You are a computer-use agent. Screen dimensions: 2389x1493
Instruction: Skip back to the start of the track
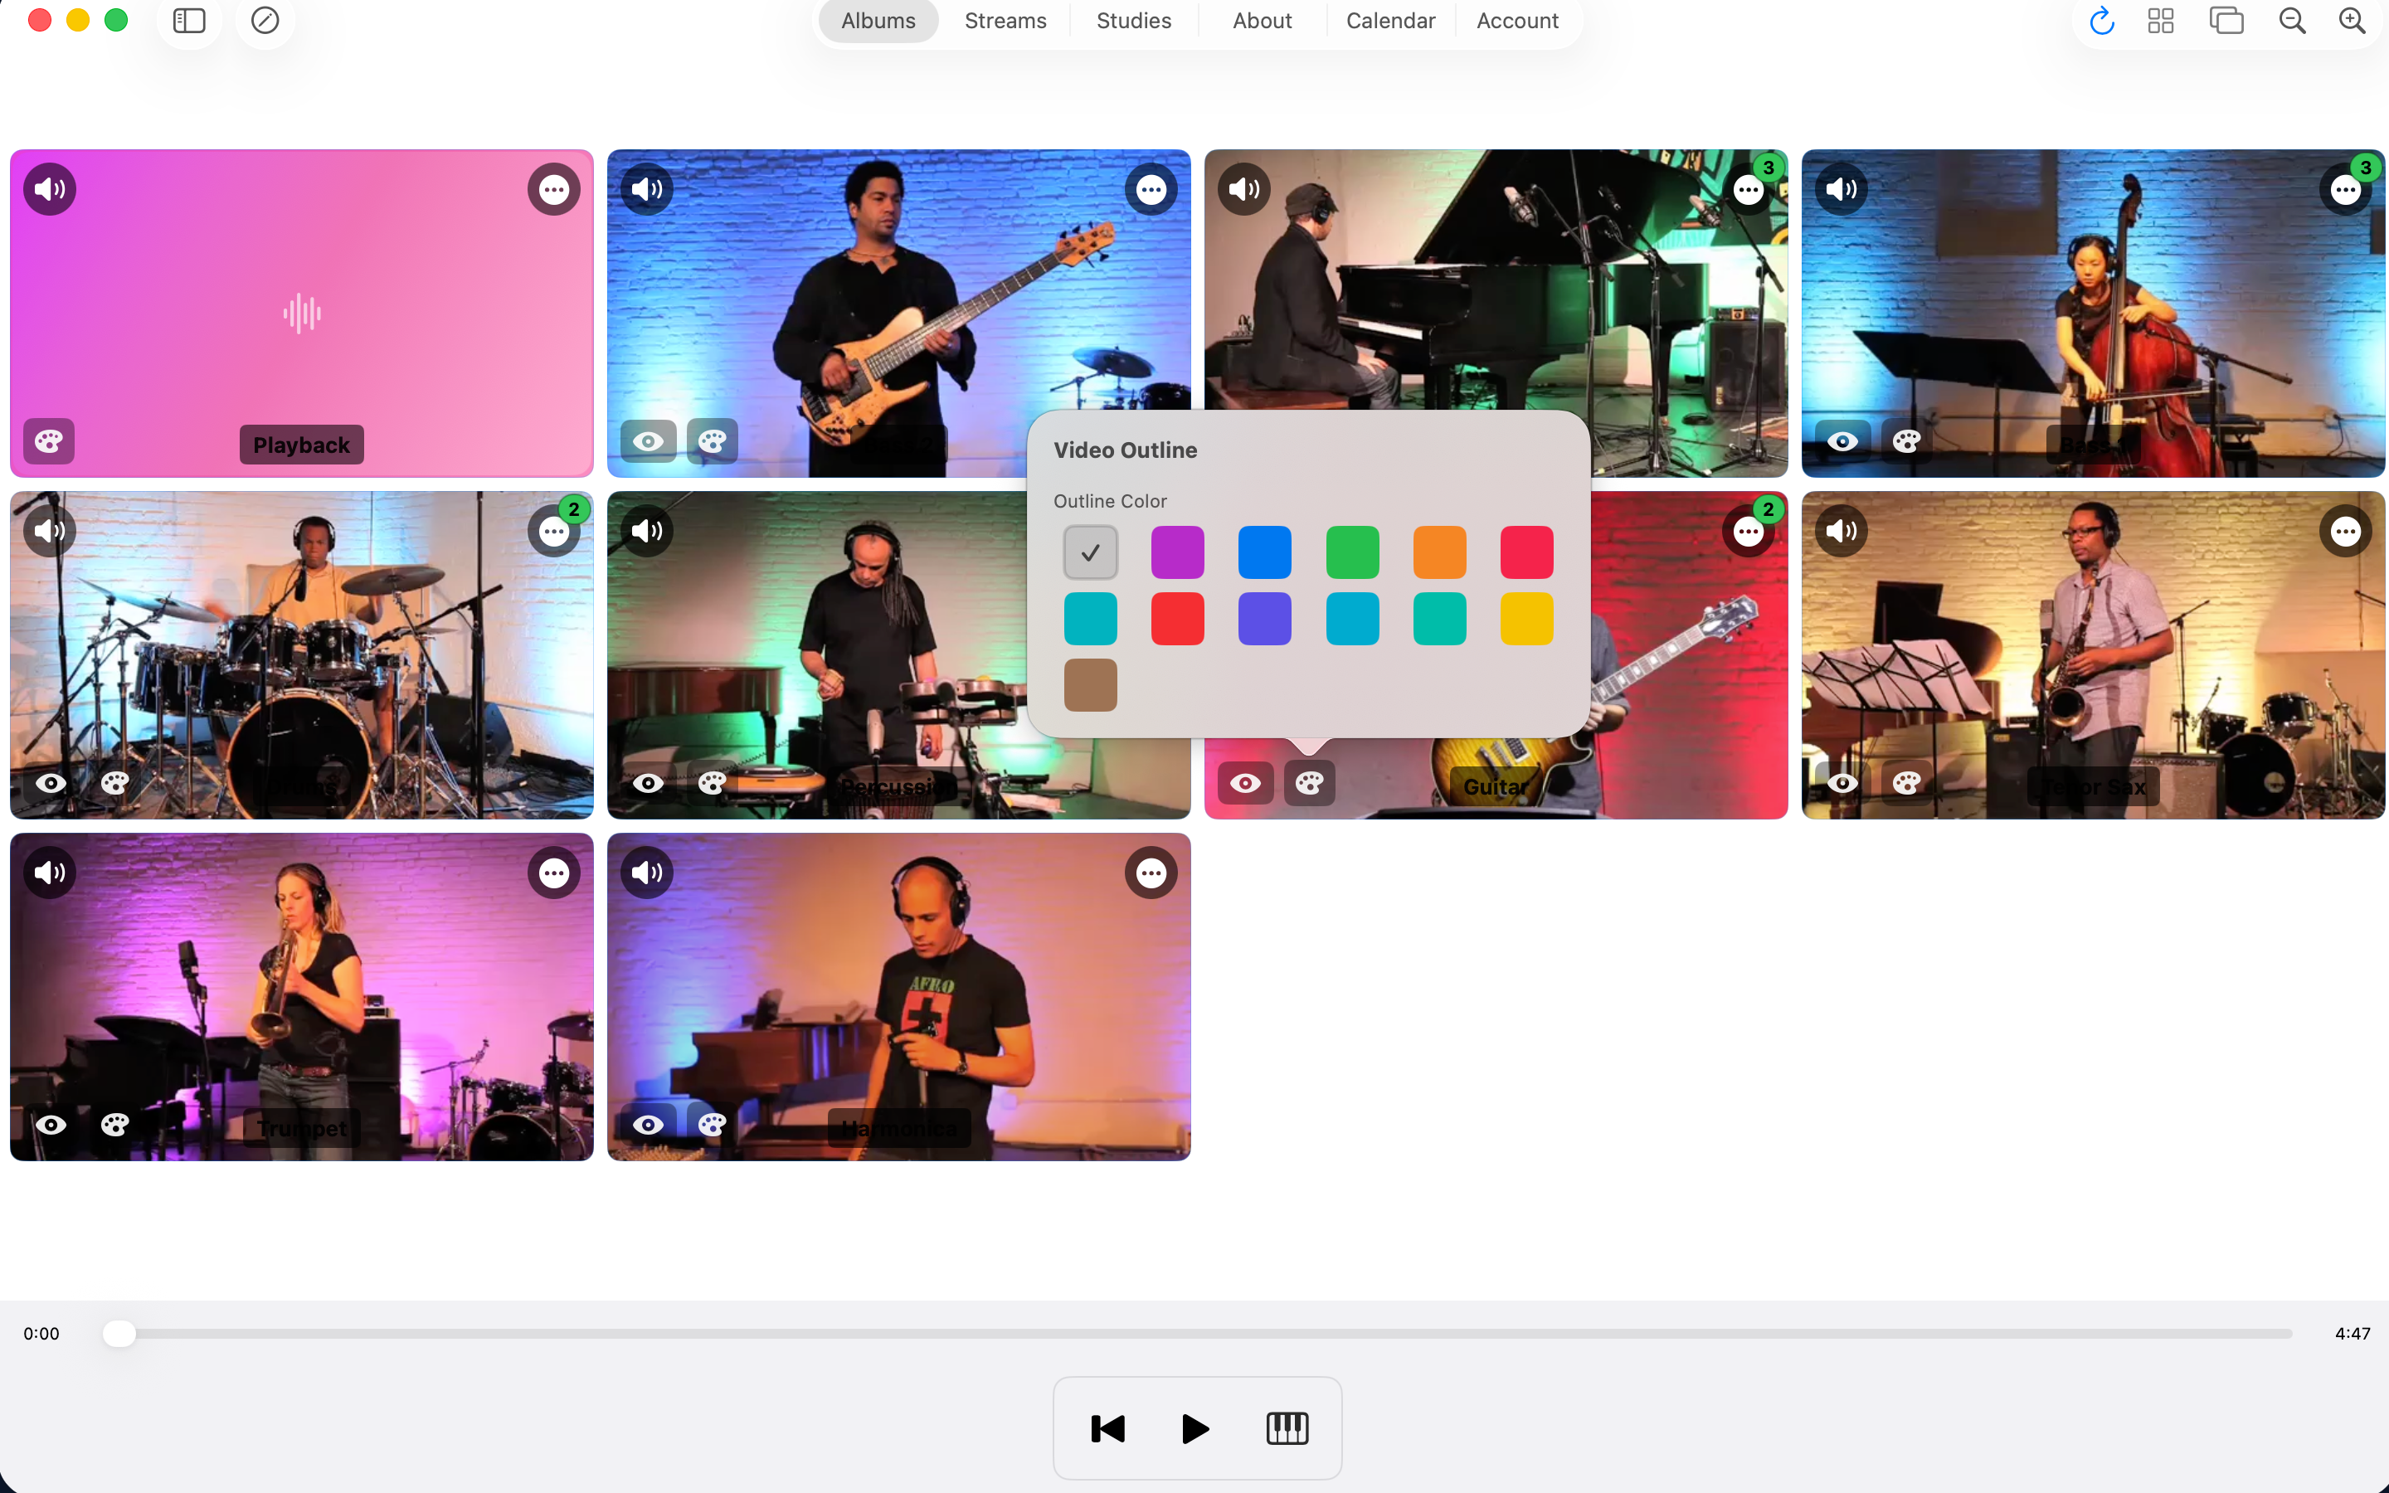coord(1107,1427)
